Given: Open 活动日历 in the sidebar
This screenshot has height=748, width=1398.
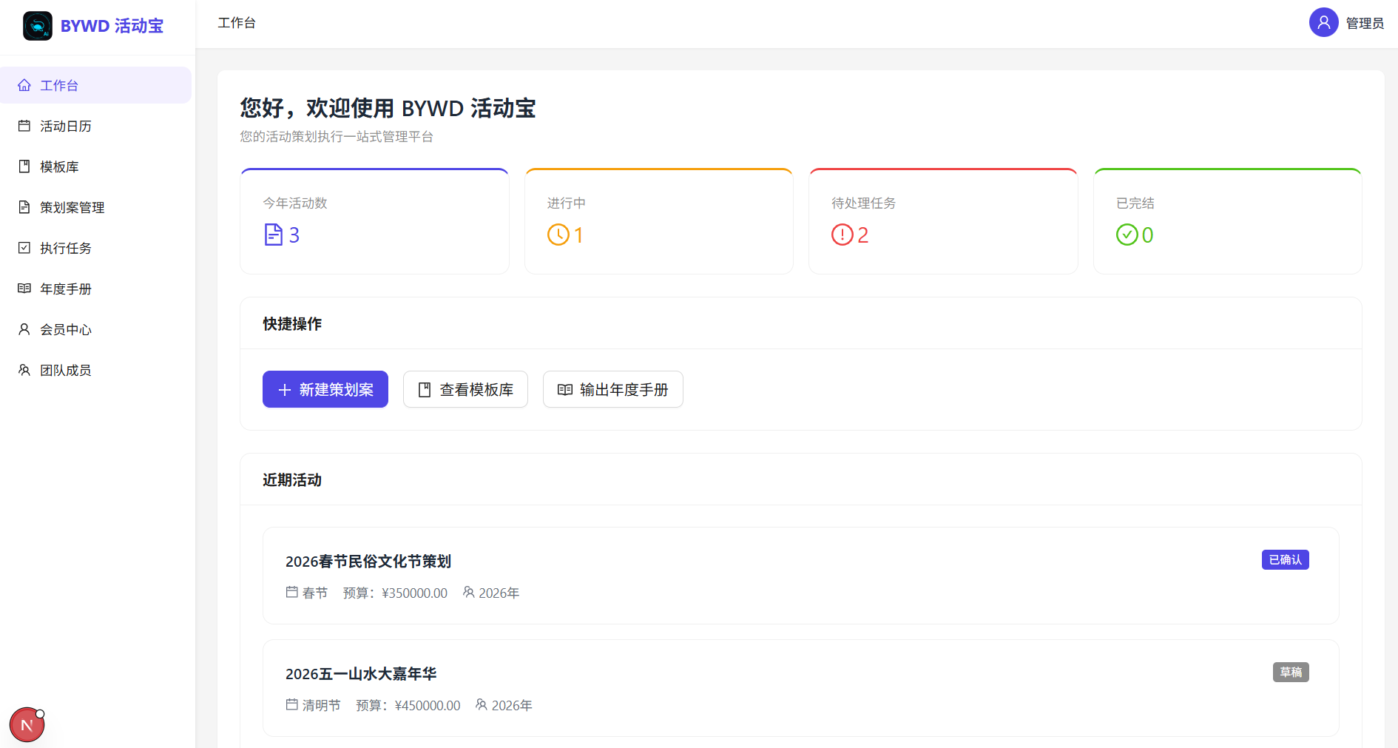Looking at the screenshot, I should [96, 126].
